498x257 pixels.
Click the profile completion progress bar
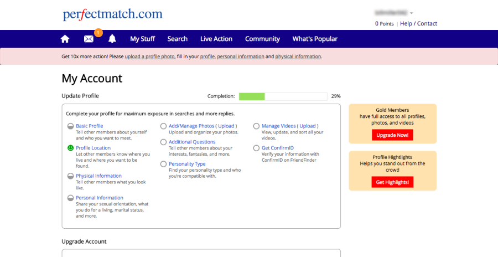tap(283, 96)
